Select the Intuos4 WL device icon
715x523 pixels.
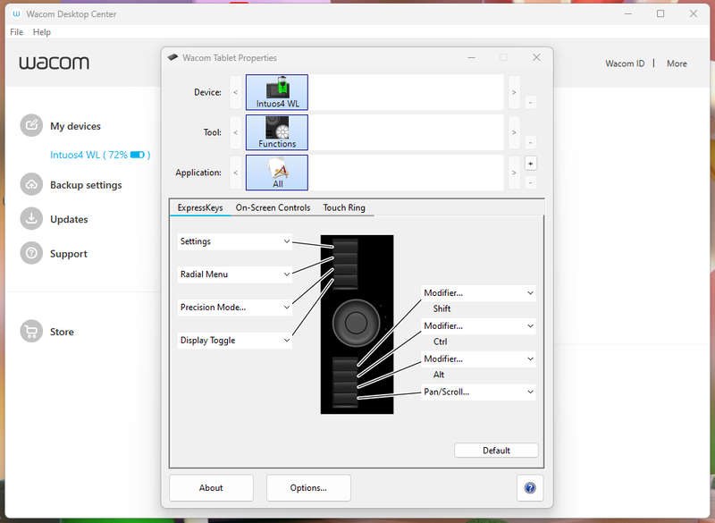point(277,92)
